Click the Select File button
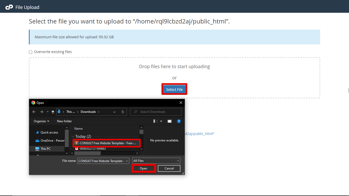Screen dimensions: 349x196 point(174,89)
